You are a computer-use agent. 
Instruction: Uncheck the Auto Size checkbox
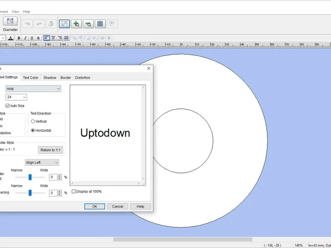[7, 106]
